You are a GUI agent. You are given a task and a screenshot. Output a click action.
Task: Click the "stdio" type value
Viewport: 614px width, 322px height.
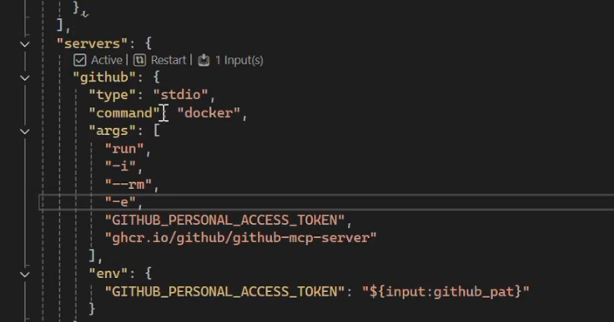180,95
